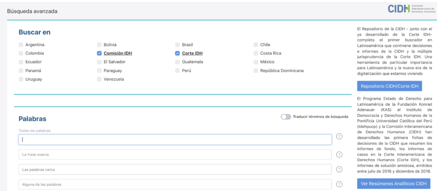Viewport: 437px width, 191px height.
Task: Check the Brasil checkbox
Action: tap(177, 45)
